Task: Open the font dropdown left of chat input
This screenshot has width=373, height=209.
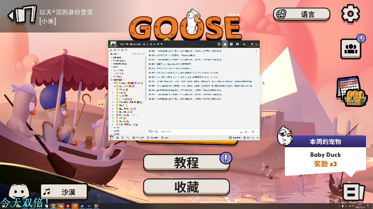Action: [x=151, y=131]
